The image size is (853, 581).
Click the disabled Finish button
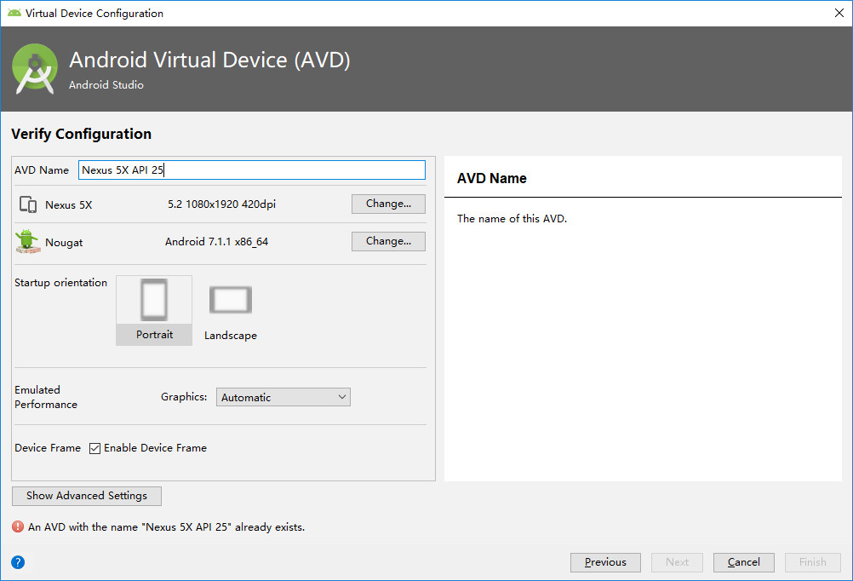(813, 562)
